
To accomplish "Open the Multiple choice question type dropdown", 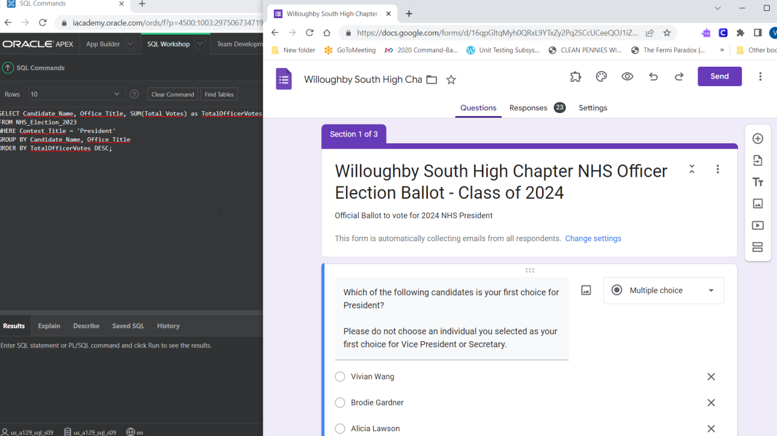I will click(663, 290).
